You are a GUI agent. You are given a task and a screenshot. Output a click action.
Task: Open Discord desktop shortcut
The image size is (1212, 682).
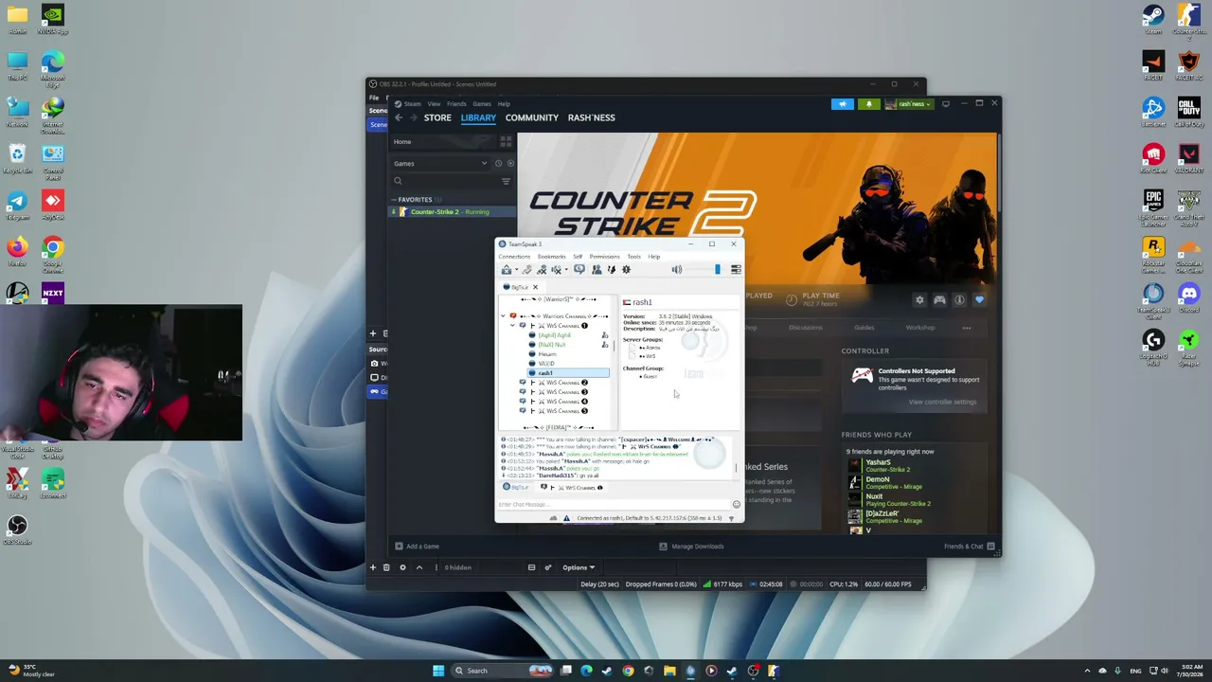point(1188,296)
